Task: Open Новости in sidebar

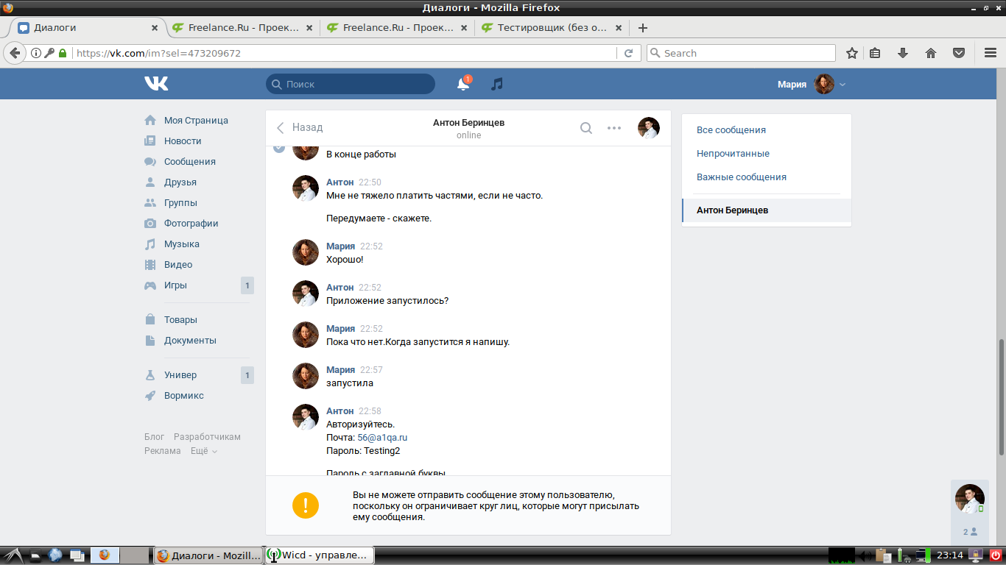Action: point(183,141)
